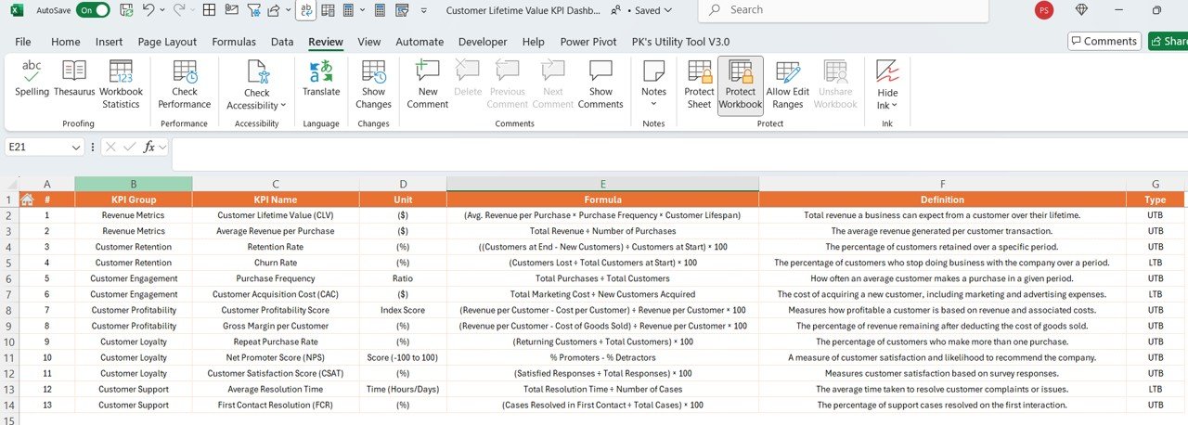Switch to the Developer tab

[x=483, y=42]
